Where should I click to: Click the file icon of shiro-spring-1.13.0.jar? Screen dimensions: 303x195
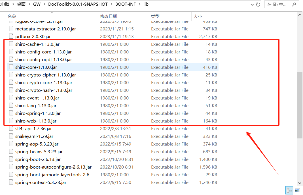(x=11, y=113)
